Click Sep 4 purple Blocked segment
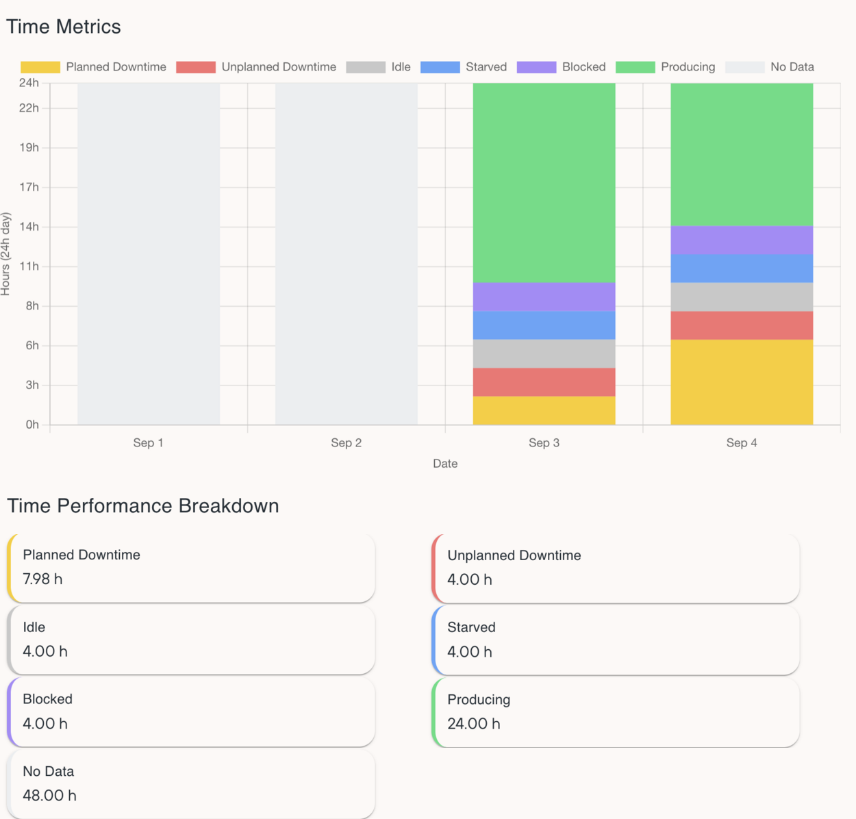 tap(742, 240)
